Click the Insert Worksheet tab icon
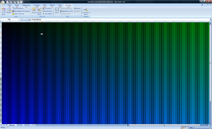 [33, 125]
